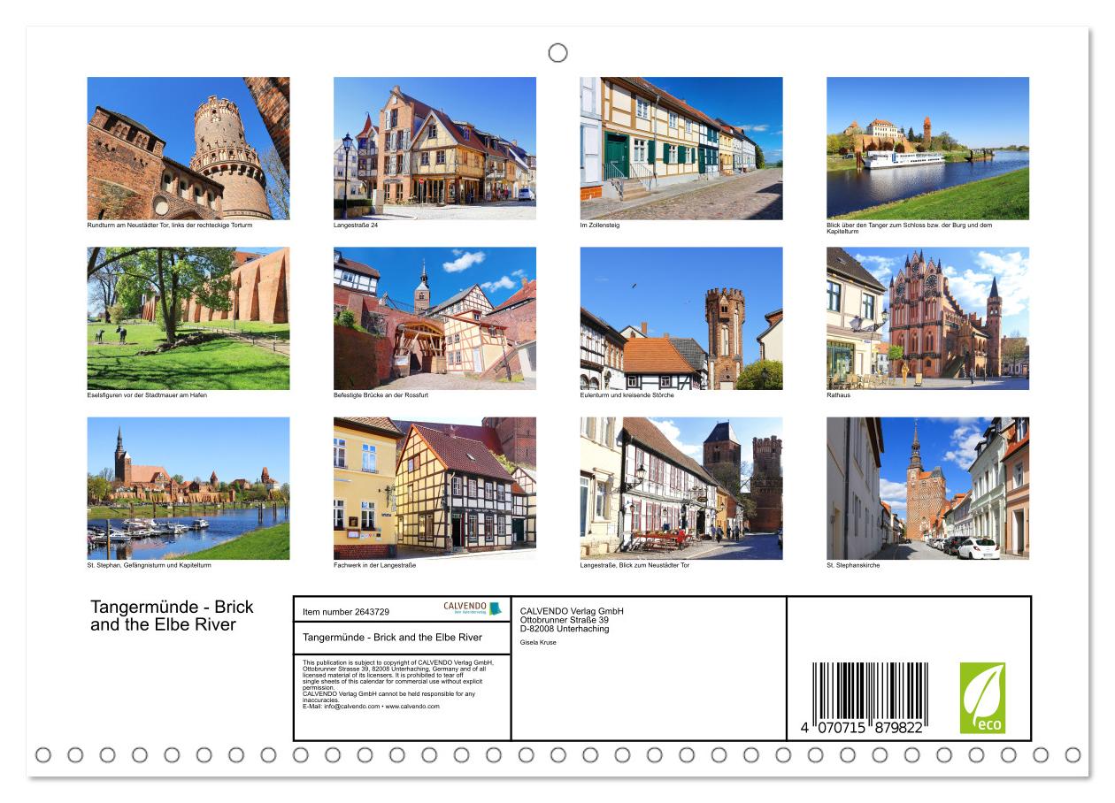Click the caption "Eselsfiguren vor der Stadtmauer am Hafen"
This screenshot has height=803, width=1115.
147,395
